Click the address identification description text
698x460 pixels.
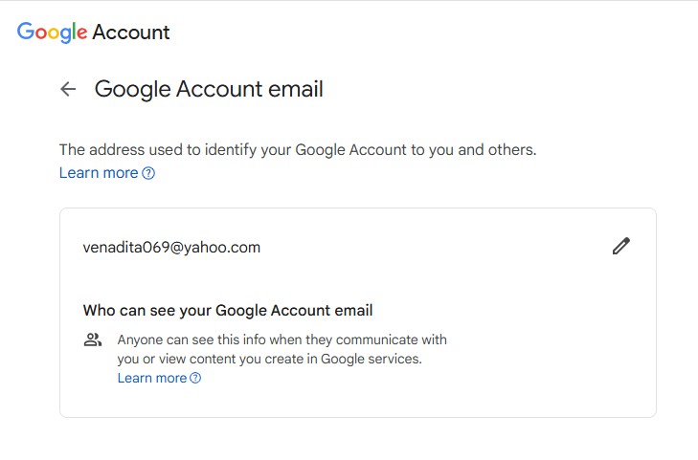click(298, 150)
